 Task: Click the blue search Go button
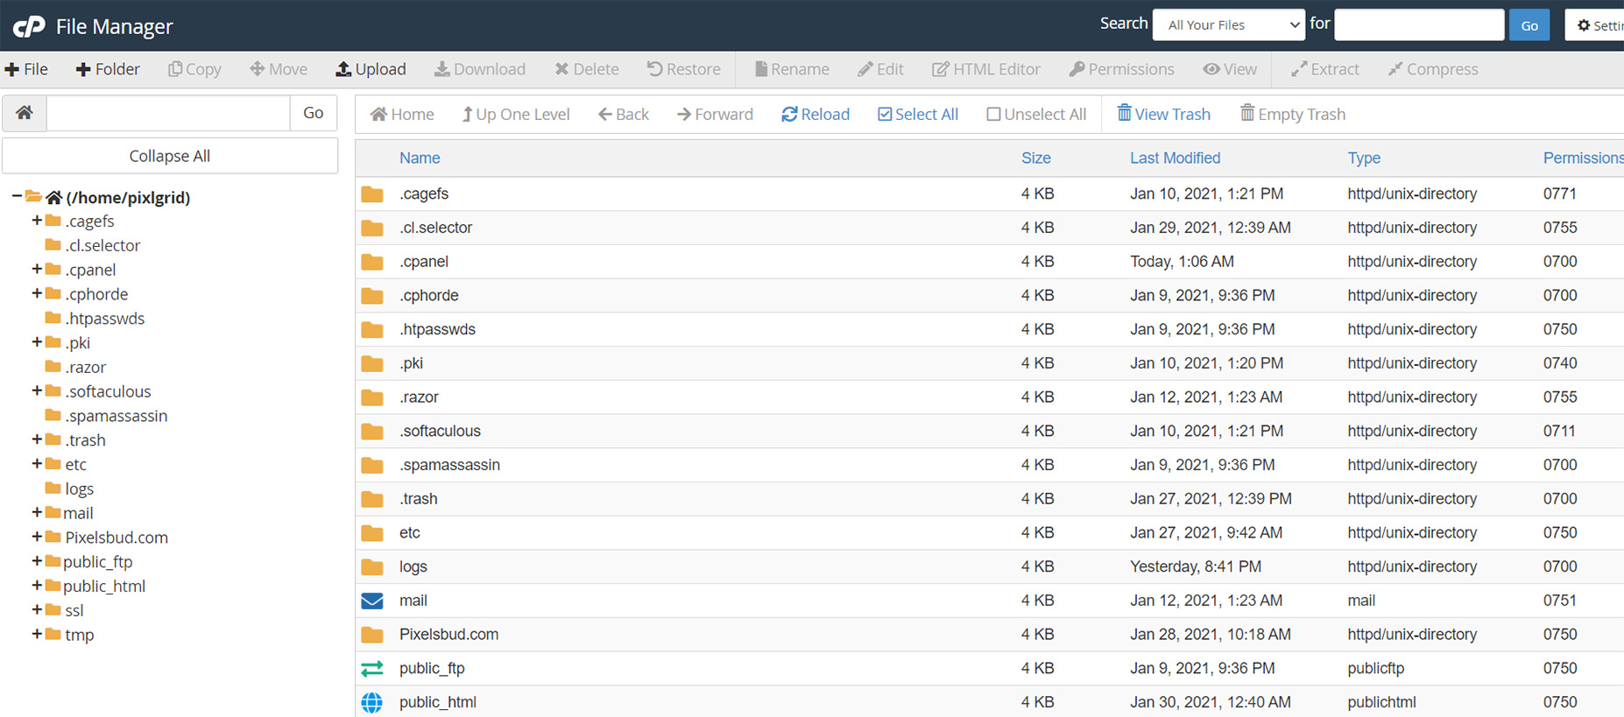point(1529,25)
